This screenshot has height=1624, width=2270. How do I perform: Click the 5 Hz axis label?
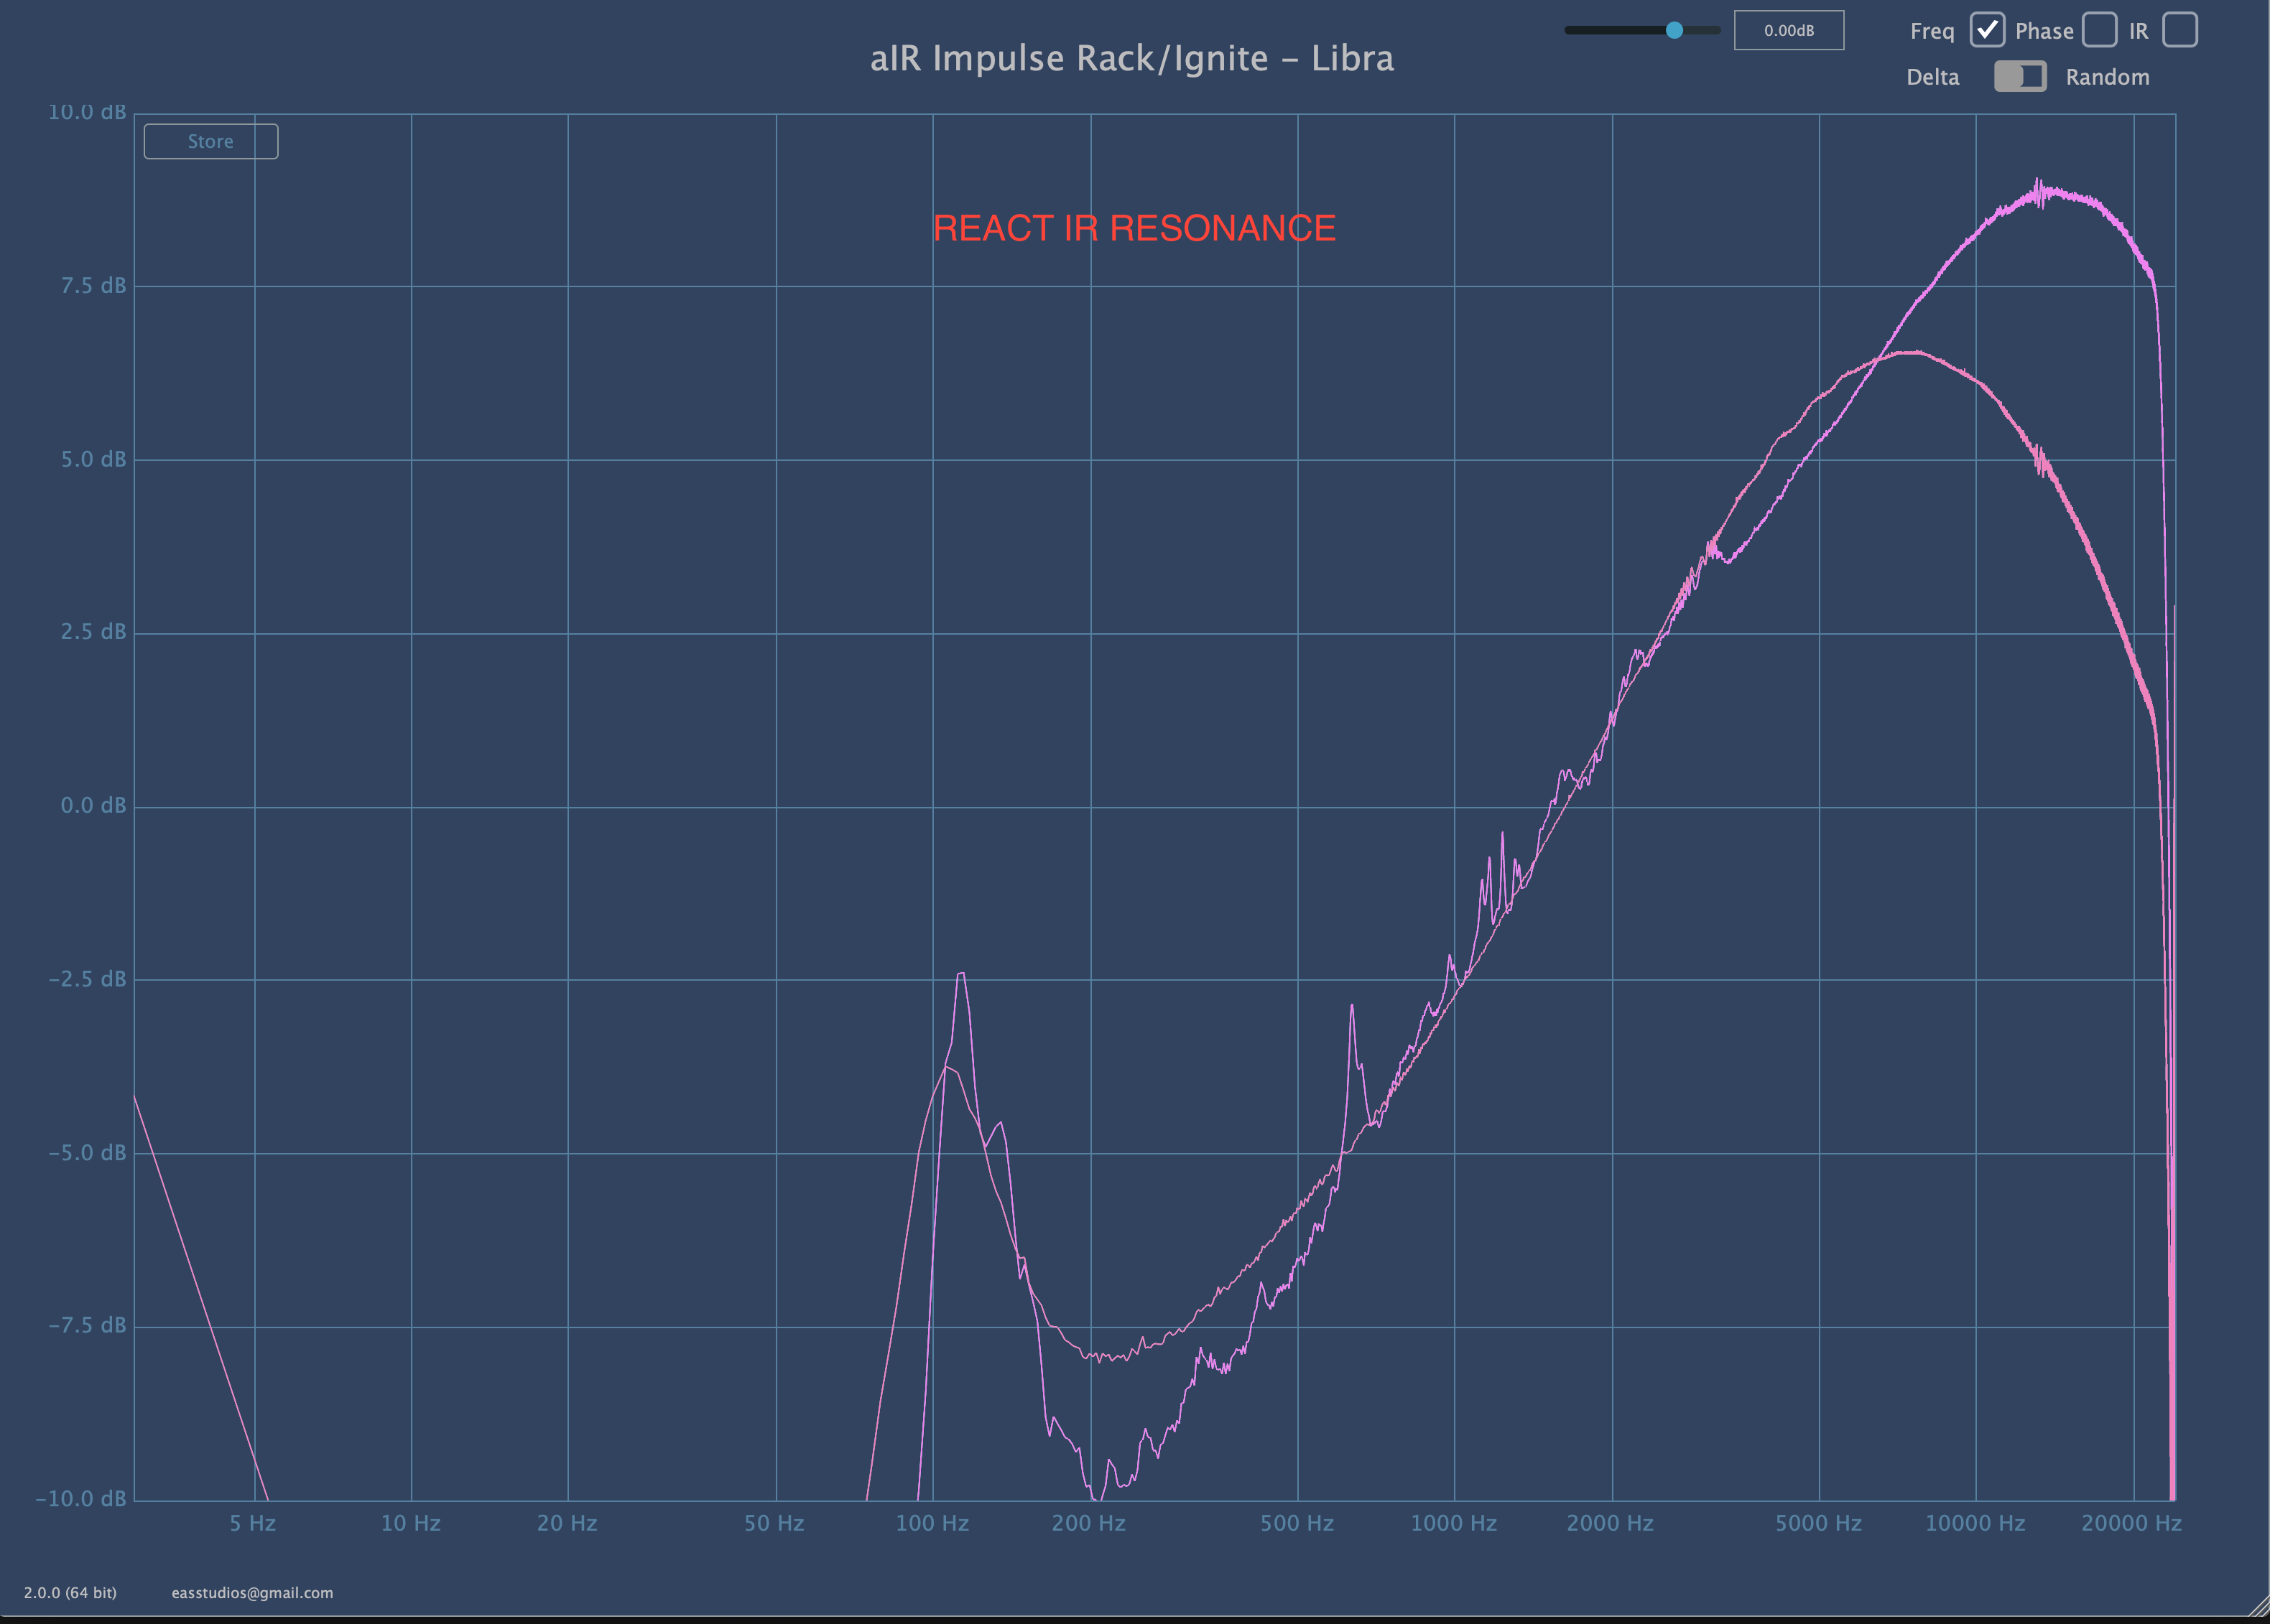252,1523
